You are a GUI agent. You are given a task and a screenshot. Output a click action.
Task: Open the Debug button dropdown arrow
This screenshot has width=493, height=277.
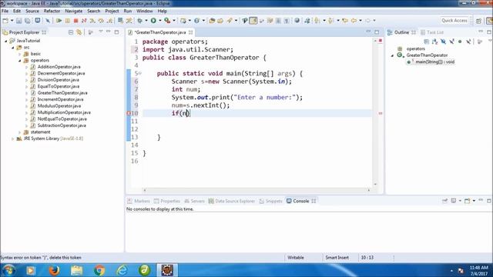[146, 21]
